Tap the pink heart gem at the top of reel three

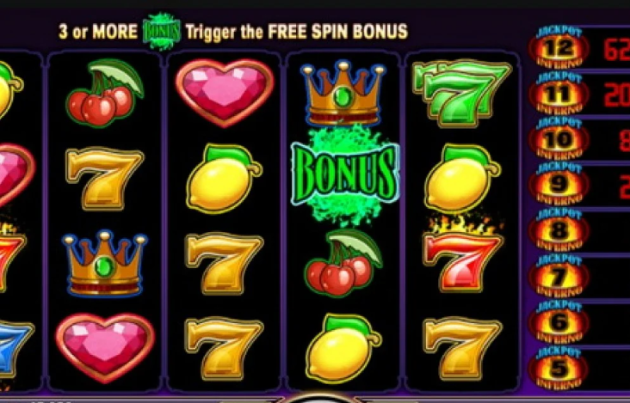(x=225, y=93)
